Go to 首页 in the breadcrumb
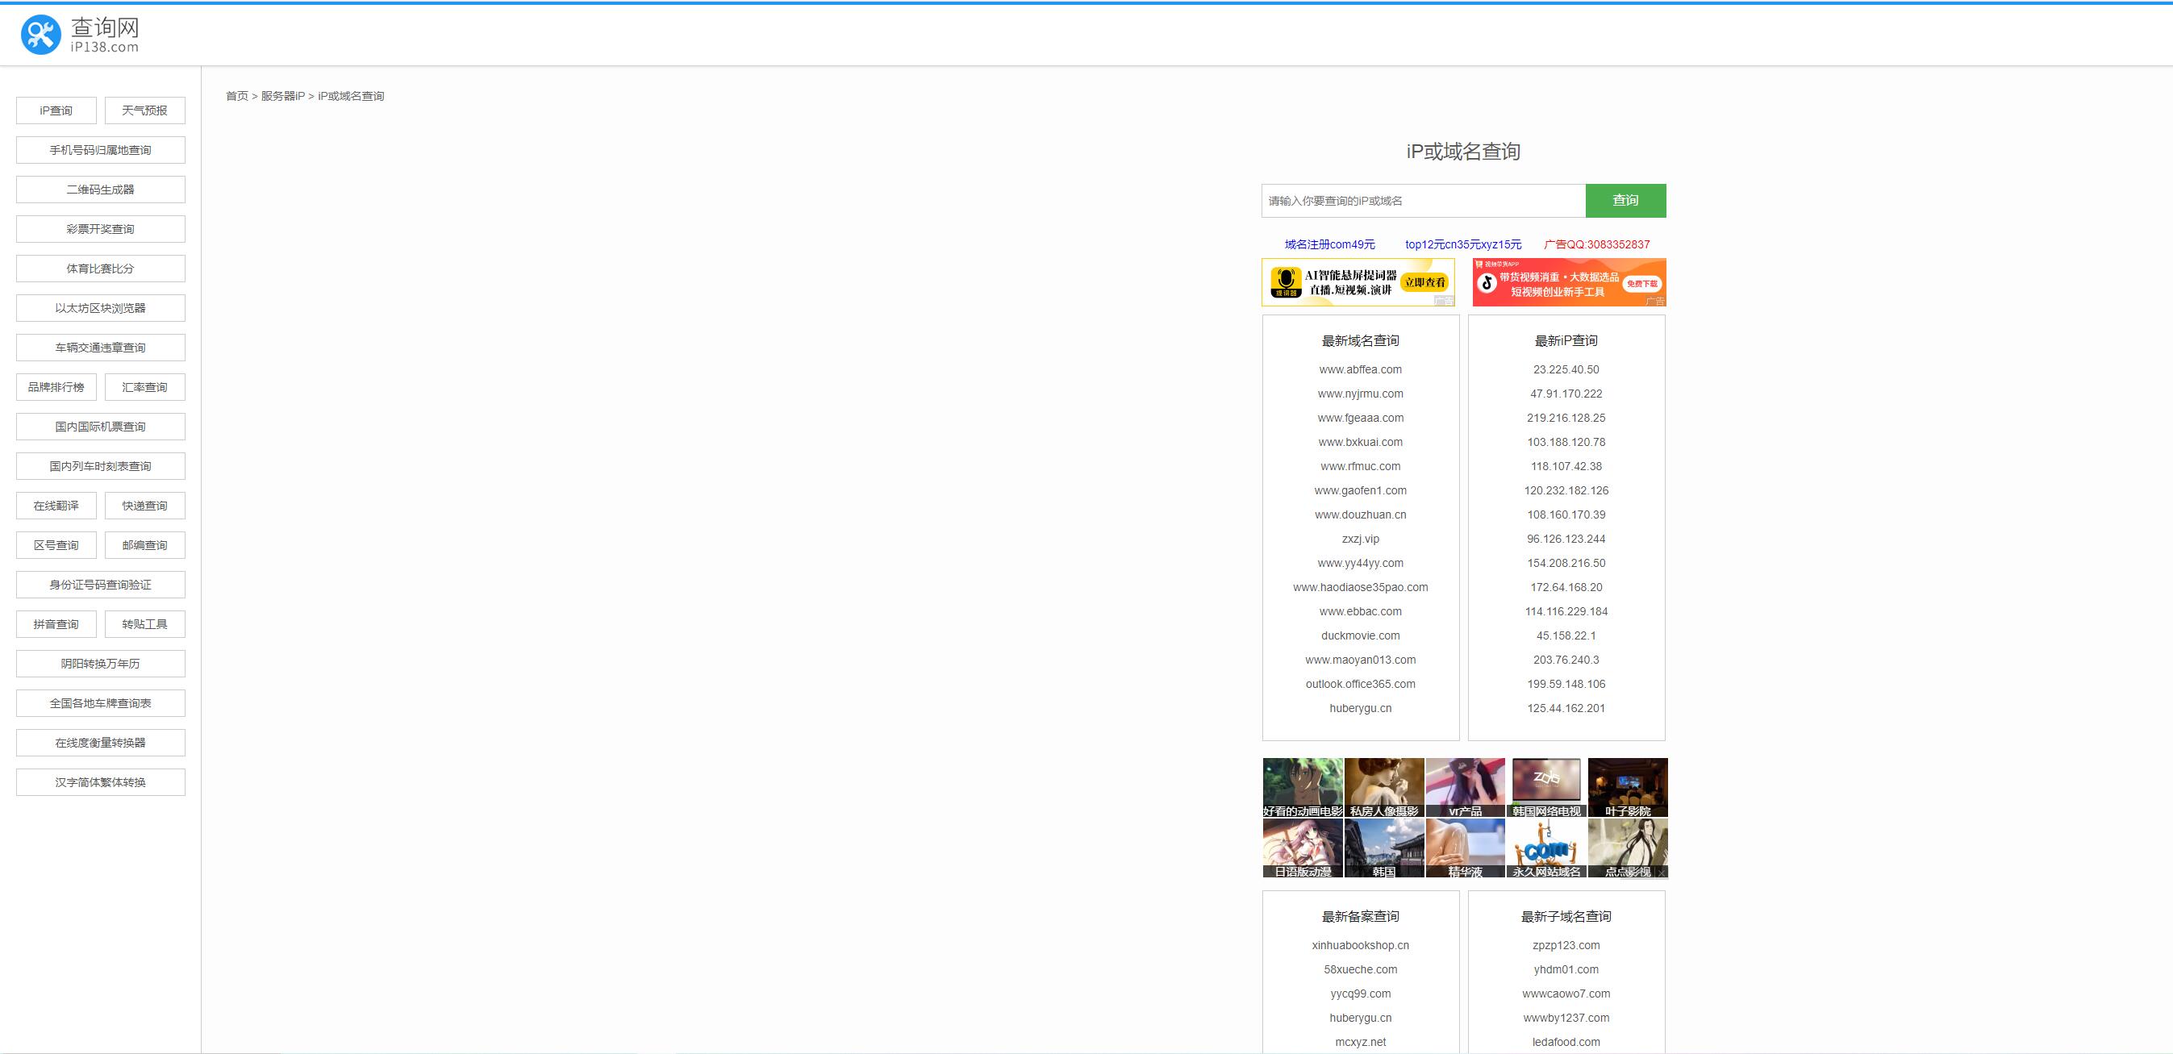Viewport: 2173px width, 1054px height. [x=237, y=96]
